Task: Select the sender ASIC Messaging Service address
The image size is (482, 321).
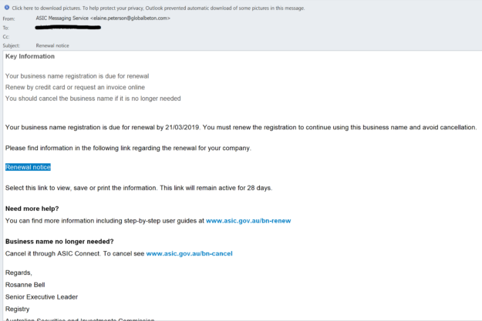Action: pos(103,18)
